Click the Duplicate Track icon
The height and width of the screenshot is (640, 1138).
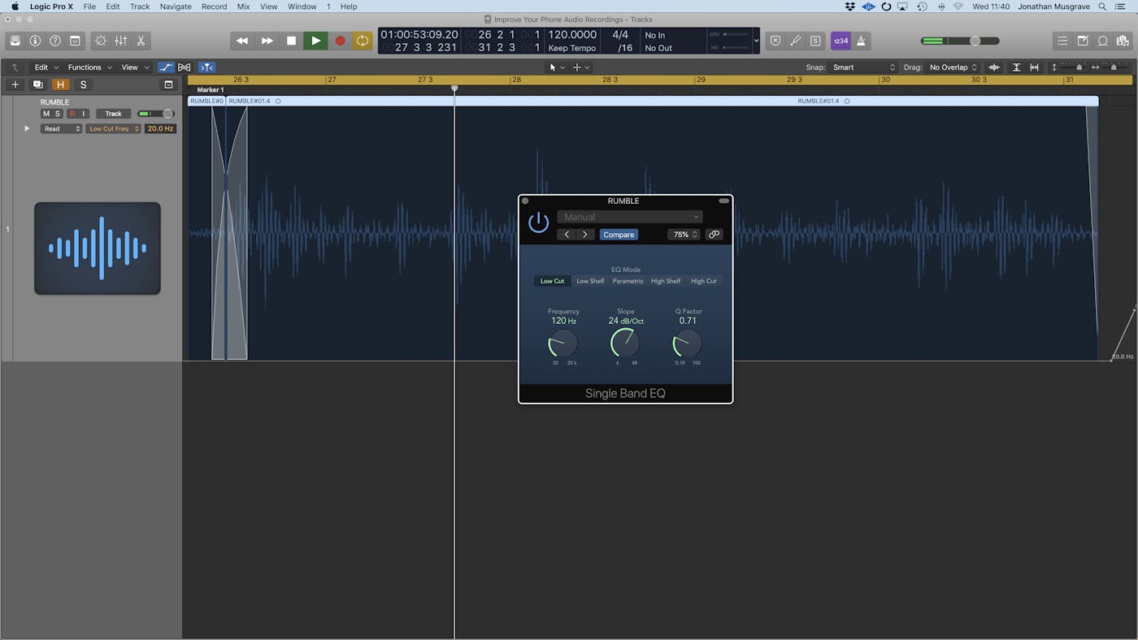(x=37, y=84)
